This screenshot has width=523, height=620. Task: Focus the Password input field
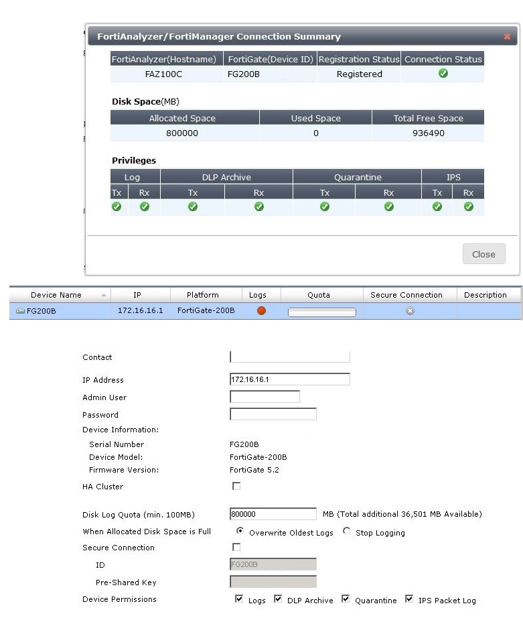click(x=273, y=414)
